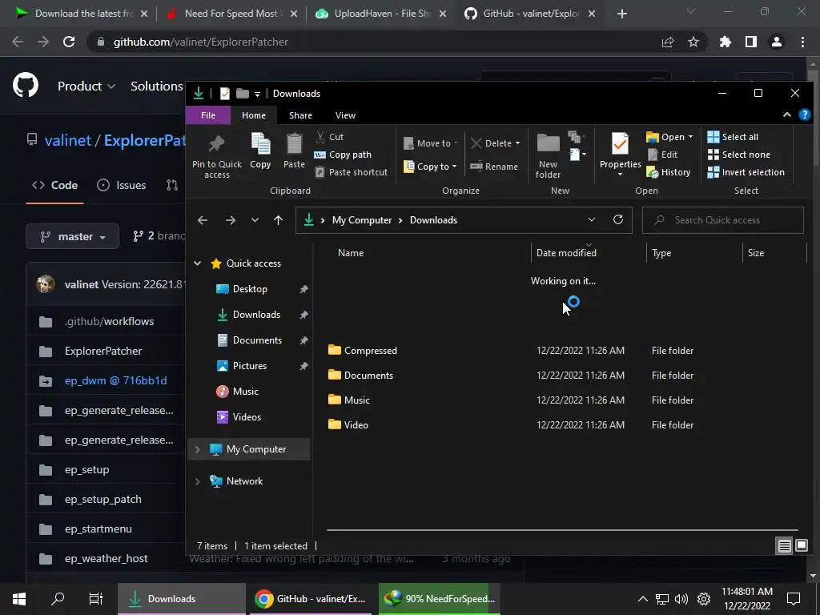820x615 pixels.
Task: Open Product menu on GitHub
Action: (86, 86)
